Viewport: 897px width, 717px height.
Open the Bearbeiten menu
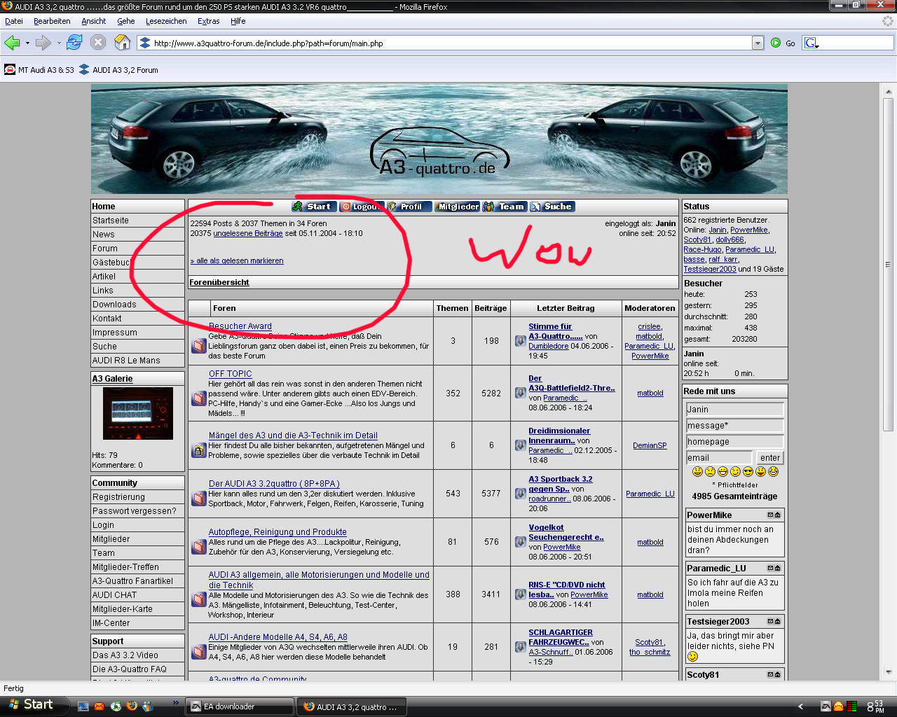coord(52,21)
